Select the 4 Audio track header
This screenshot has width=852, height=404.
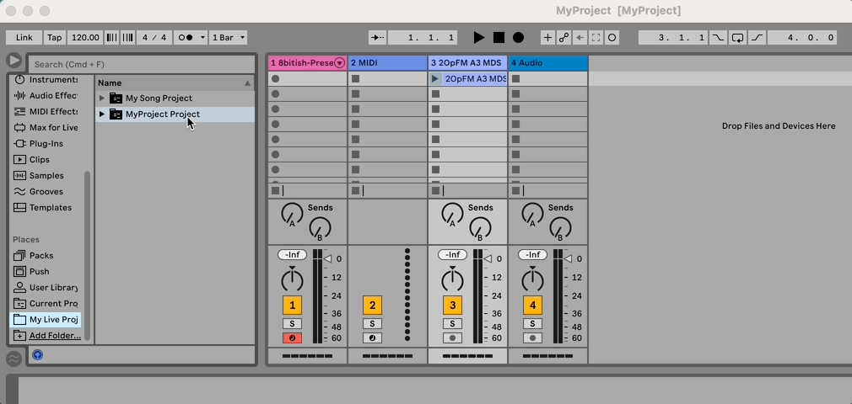click(548, 63)
